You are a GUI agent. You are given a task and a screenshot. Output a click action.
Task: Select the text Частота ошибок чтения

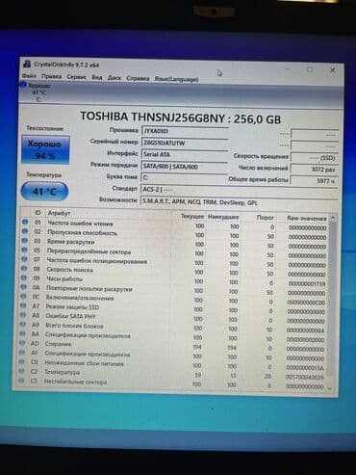80,224
